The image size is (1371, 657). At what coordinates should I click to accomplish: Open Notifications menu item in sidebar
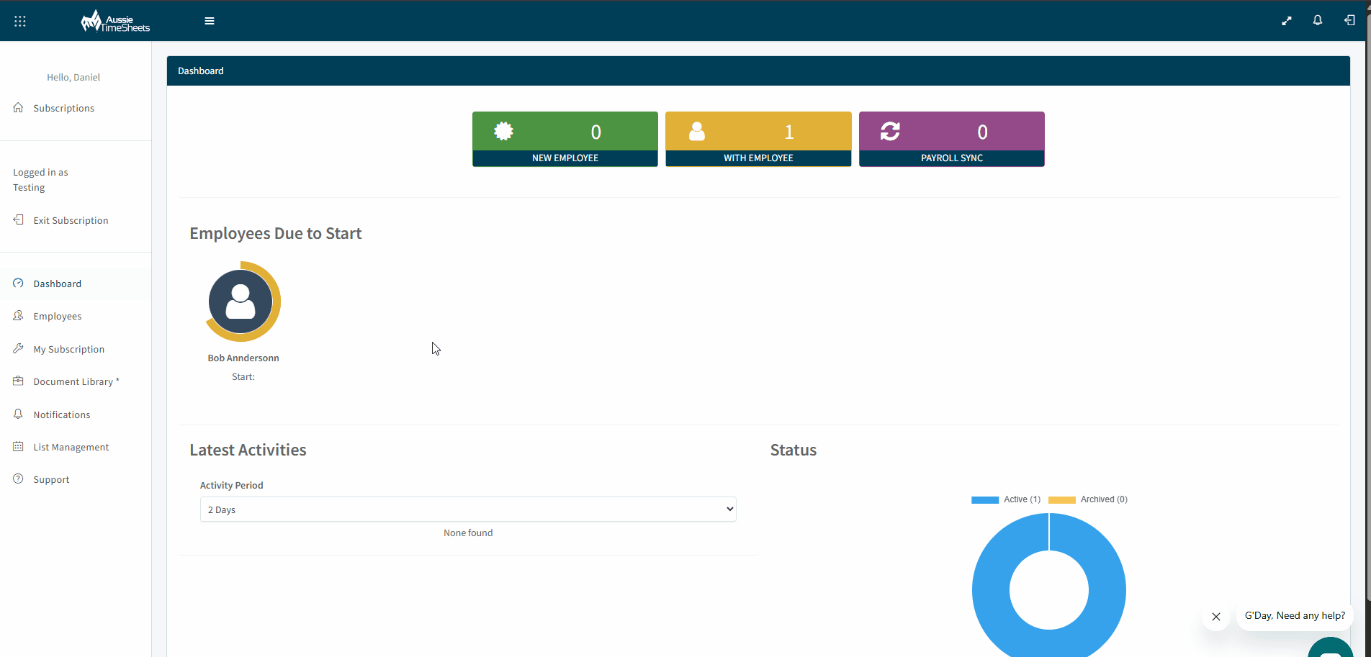62,414
